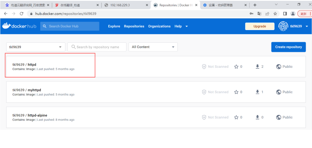The image size is (312, 148).
Task: Click the Public label in the myhttpd row
Action: coord(288,92)
